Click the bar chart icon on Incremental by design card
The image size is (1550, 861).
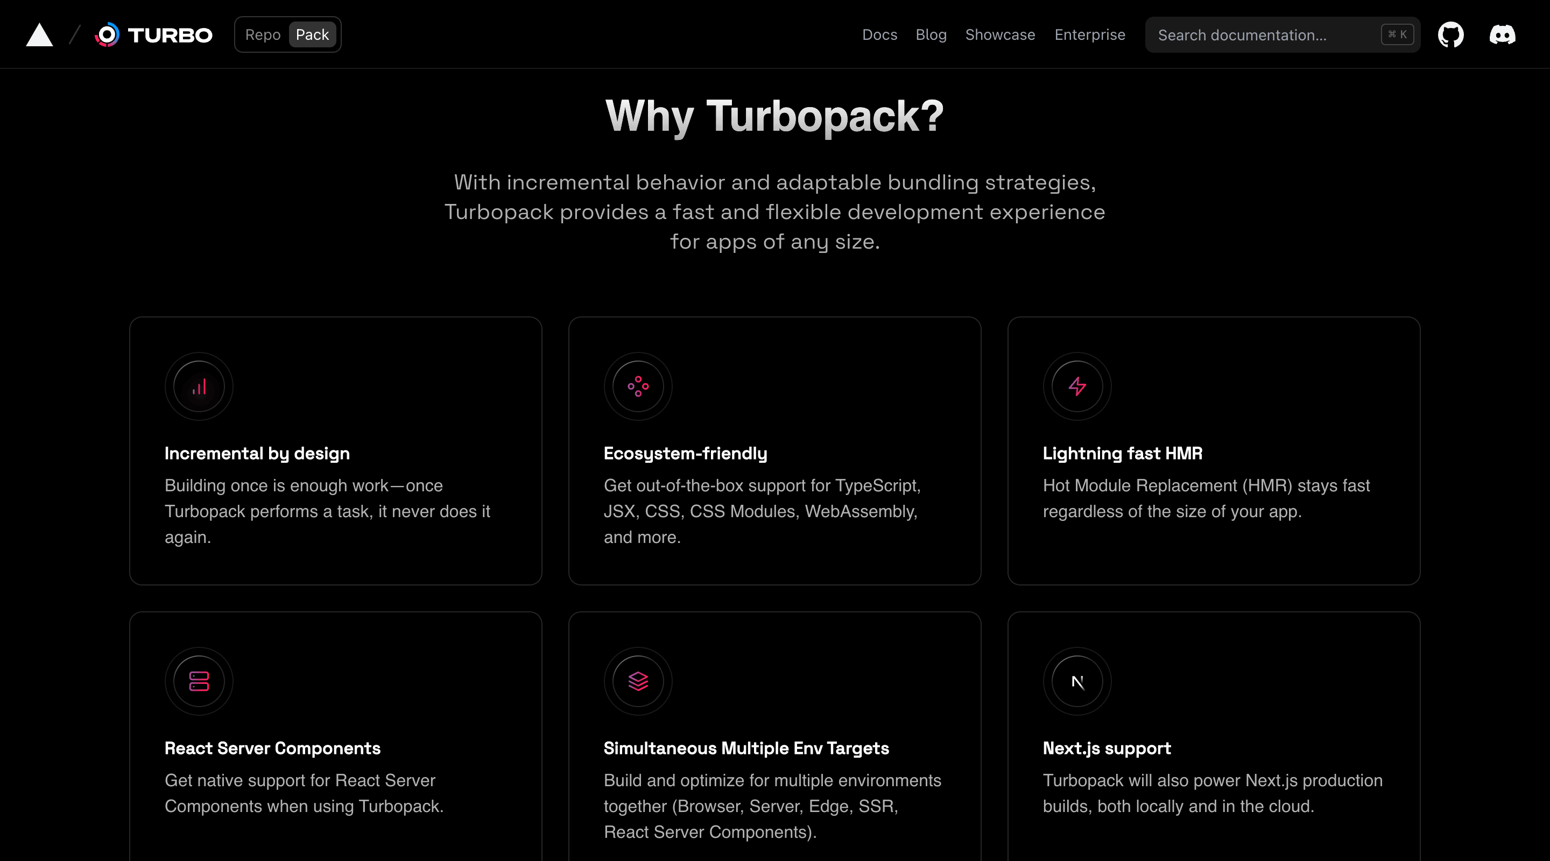[x=199, y=386]
